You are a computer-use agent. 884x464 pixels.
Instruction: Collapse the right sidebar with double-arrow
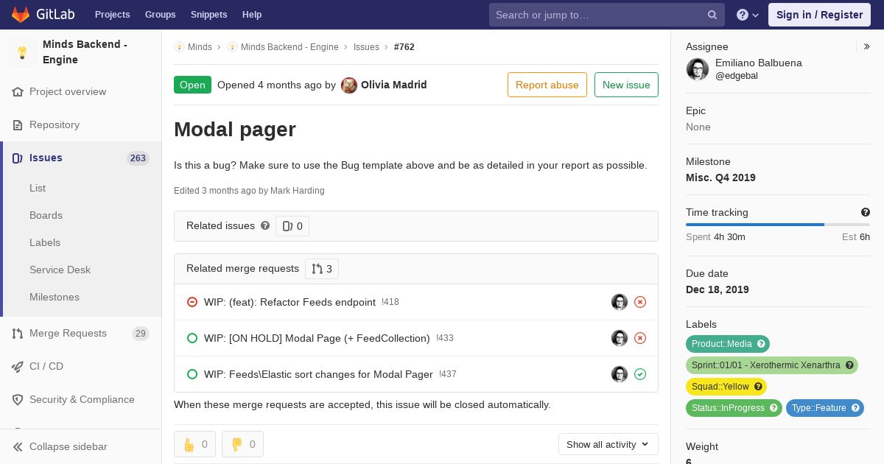point(867,46)
